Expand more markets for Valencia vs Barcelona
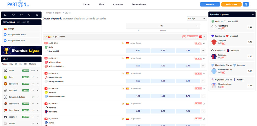Image resolution: width=257 pixels, height=126 pixels. [203, 111]
